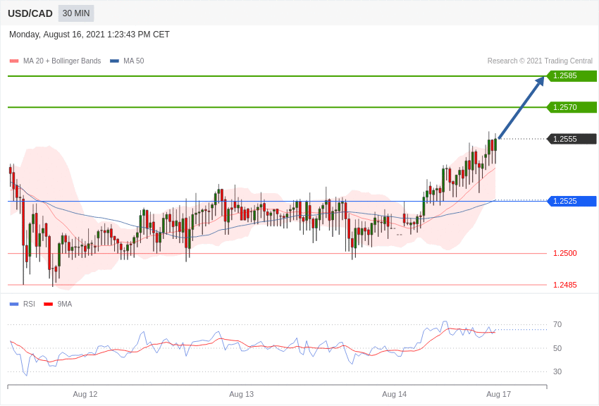
Task: Click the 30 MIN timeframe badge
Action: 76,13
